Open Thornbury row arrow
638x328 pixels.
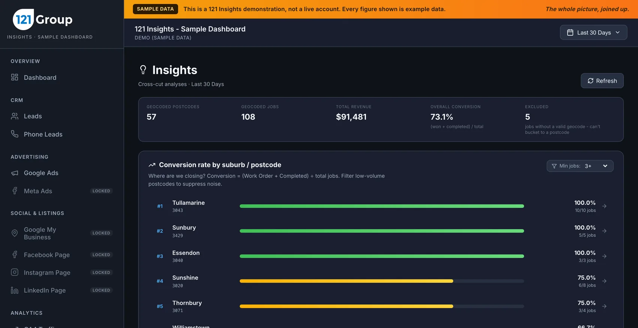click(604, 306)
